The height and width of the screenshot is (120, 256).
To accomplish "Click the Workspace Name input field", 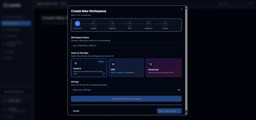I will pos(126,45).
